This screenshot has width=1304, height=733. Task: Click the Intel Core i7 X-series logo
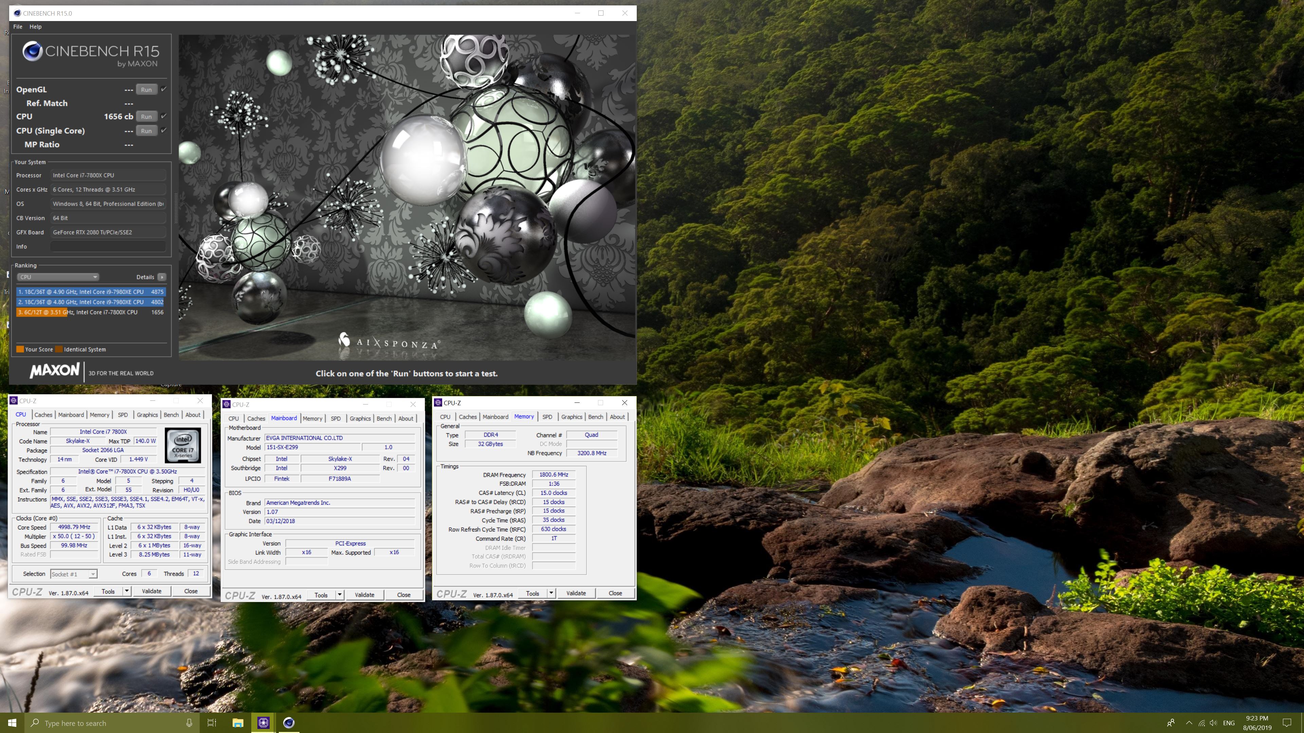(183, 445)
